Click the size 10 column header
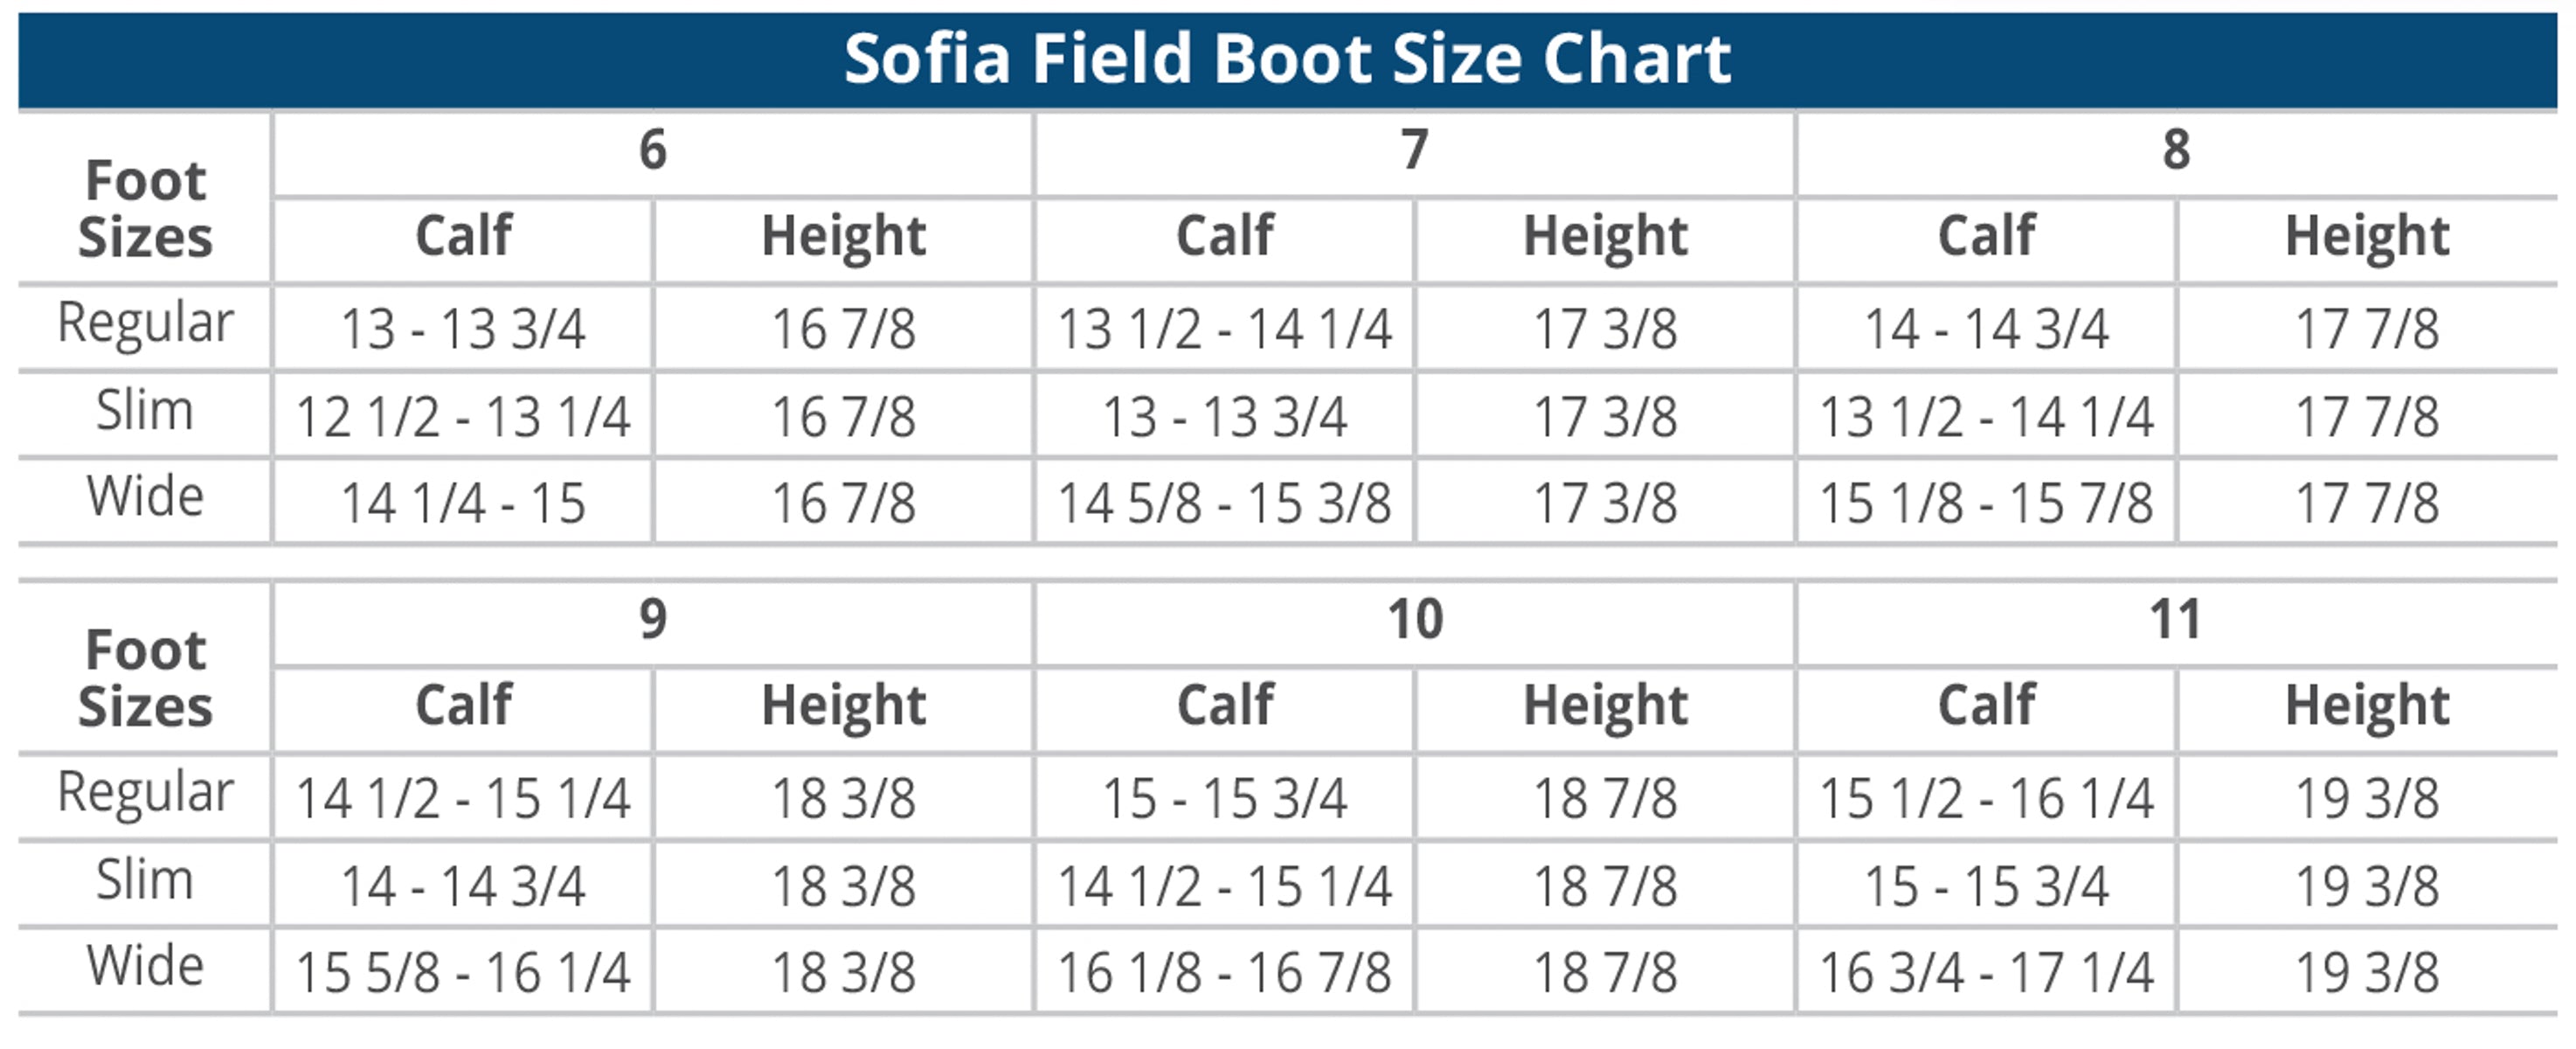Image resolution: width=2576 pixels, height=1049 pixels. pos(1414,619)
